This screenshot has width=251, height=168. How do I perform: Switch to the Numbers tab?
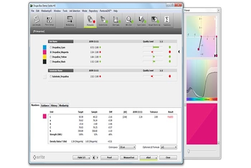[35, 105]
